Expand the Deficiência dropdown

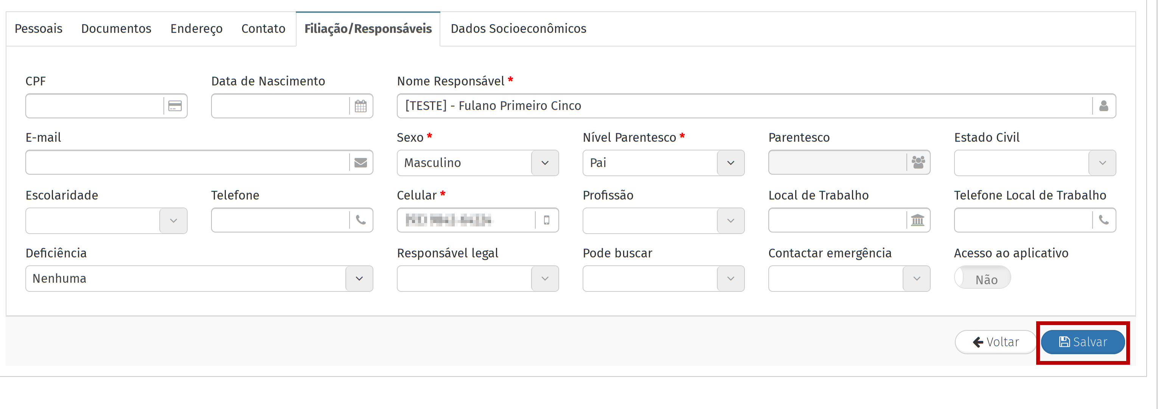coord(359,279)
